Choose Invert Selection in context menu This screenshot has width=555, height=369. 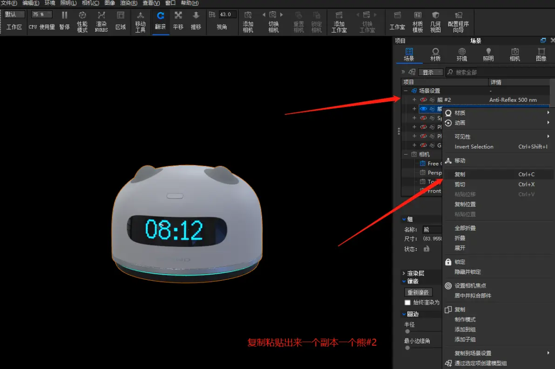pyautogui.click(x=498, y=147)
